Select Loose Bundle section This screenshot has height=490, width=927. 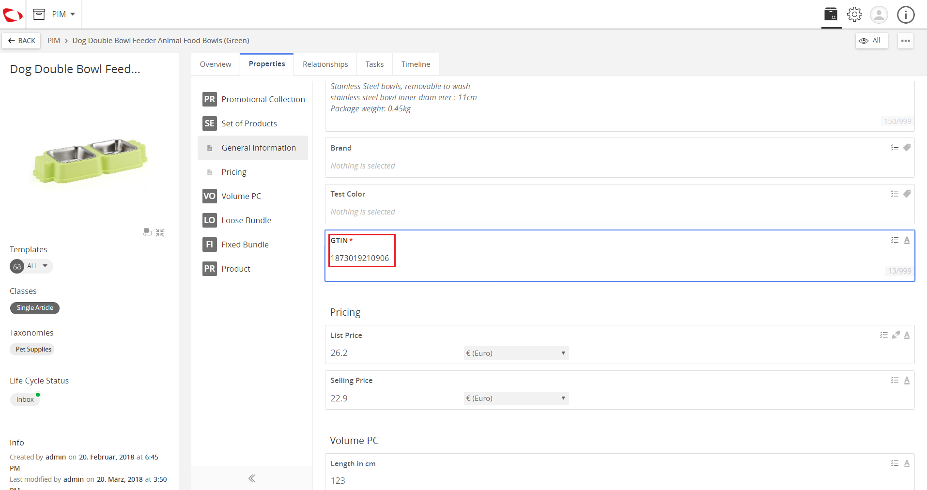(x=253, y=220)
